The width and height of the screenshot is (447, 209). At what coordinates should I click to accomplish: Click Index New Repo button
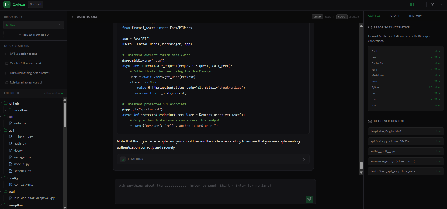(34, 35)
